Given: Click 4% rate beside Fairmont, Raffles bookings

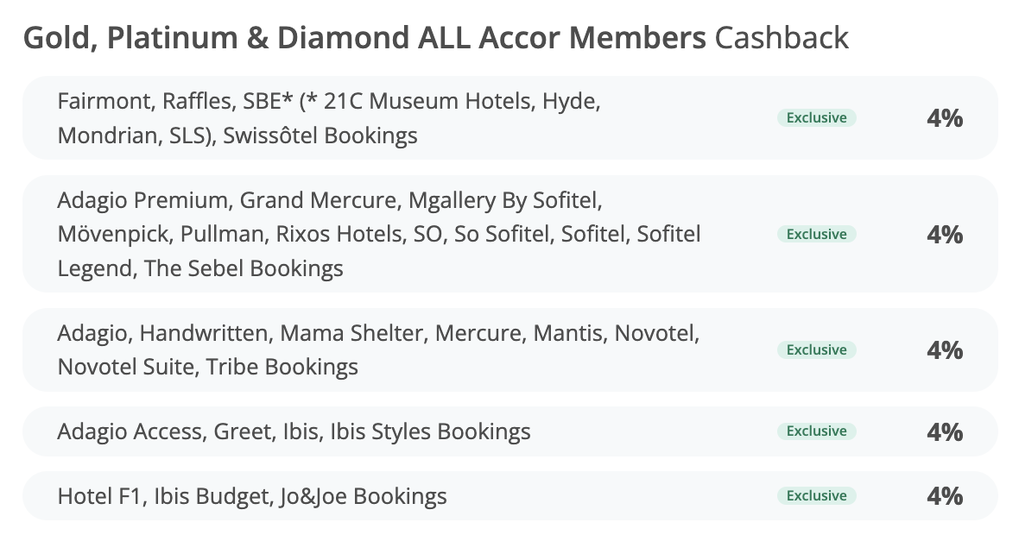Looking at the screenshot, I should point(944,118).
